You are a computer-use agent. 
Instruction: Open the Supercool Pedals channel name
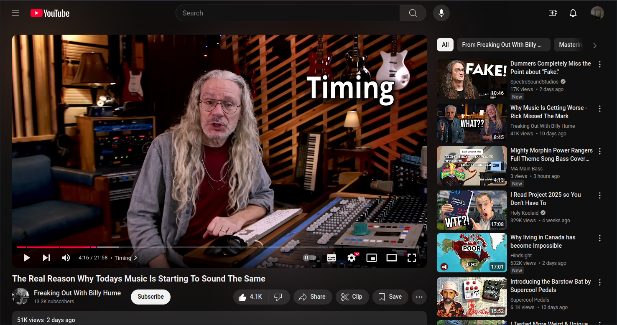point(530,300)
